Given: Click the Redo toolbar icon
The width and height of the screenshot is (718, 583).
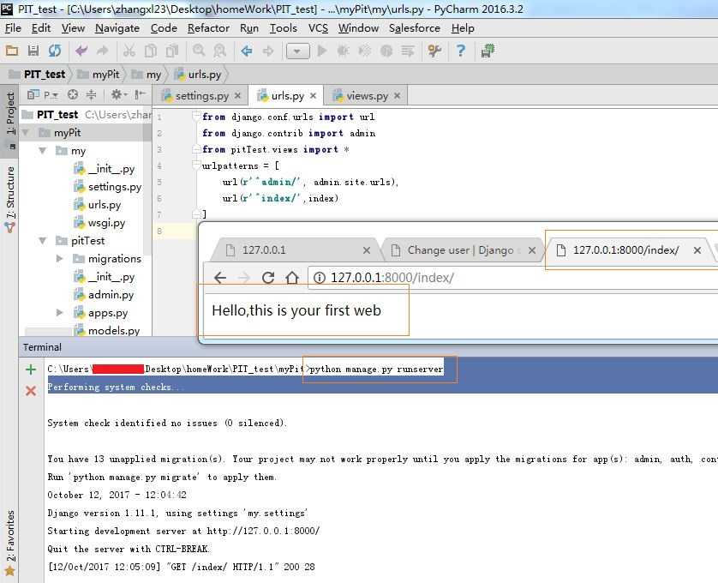Looking at the screenshot, I should [103, 51].
